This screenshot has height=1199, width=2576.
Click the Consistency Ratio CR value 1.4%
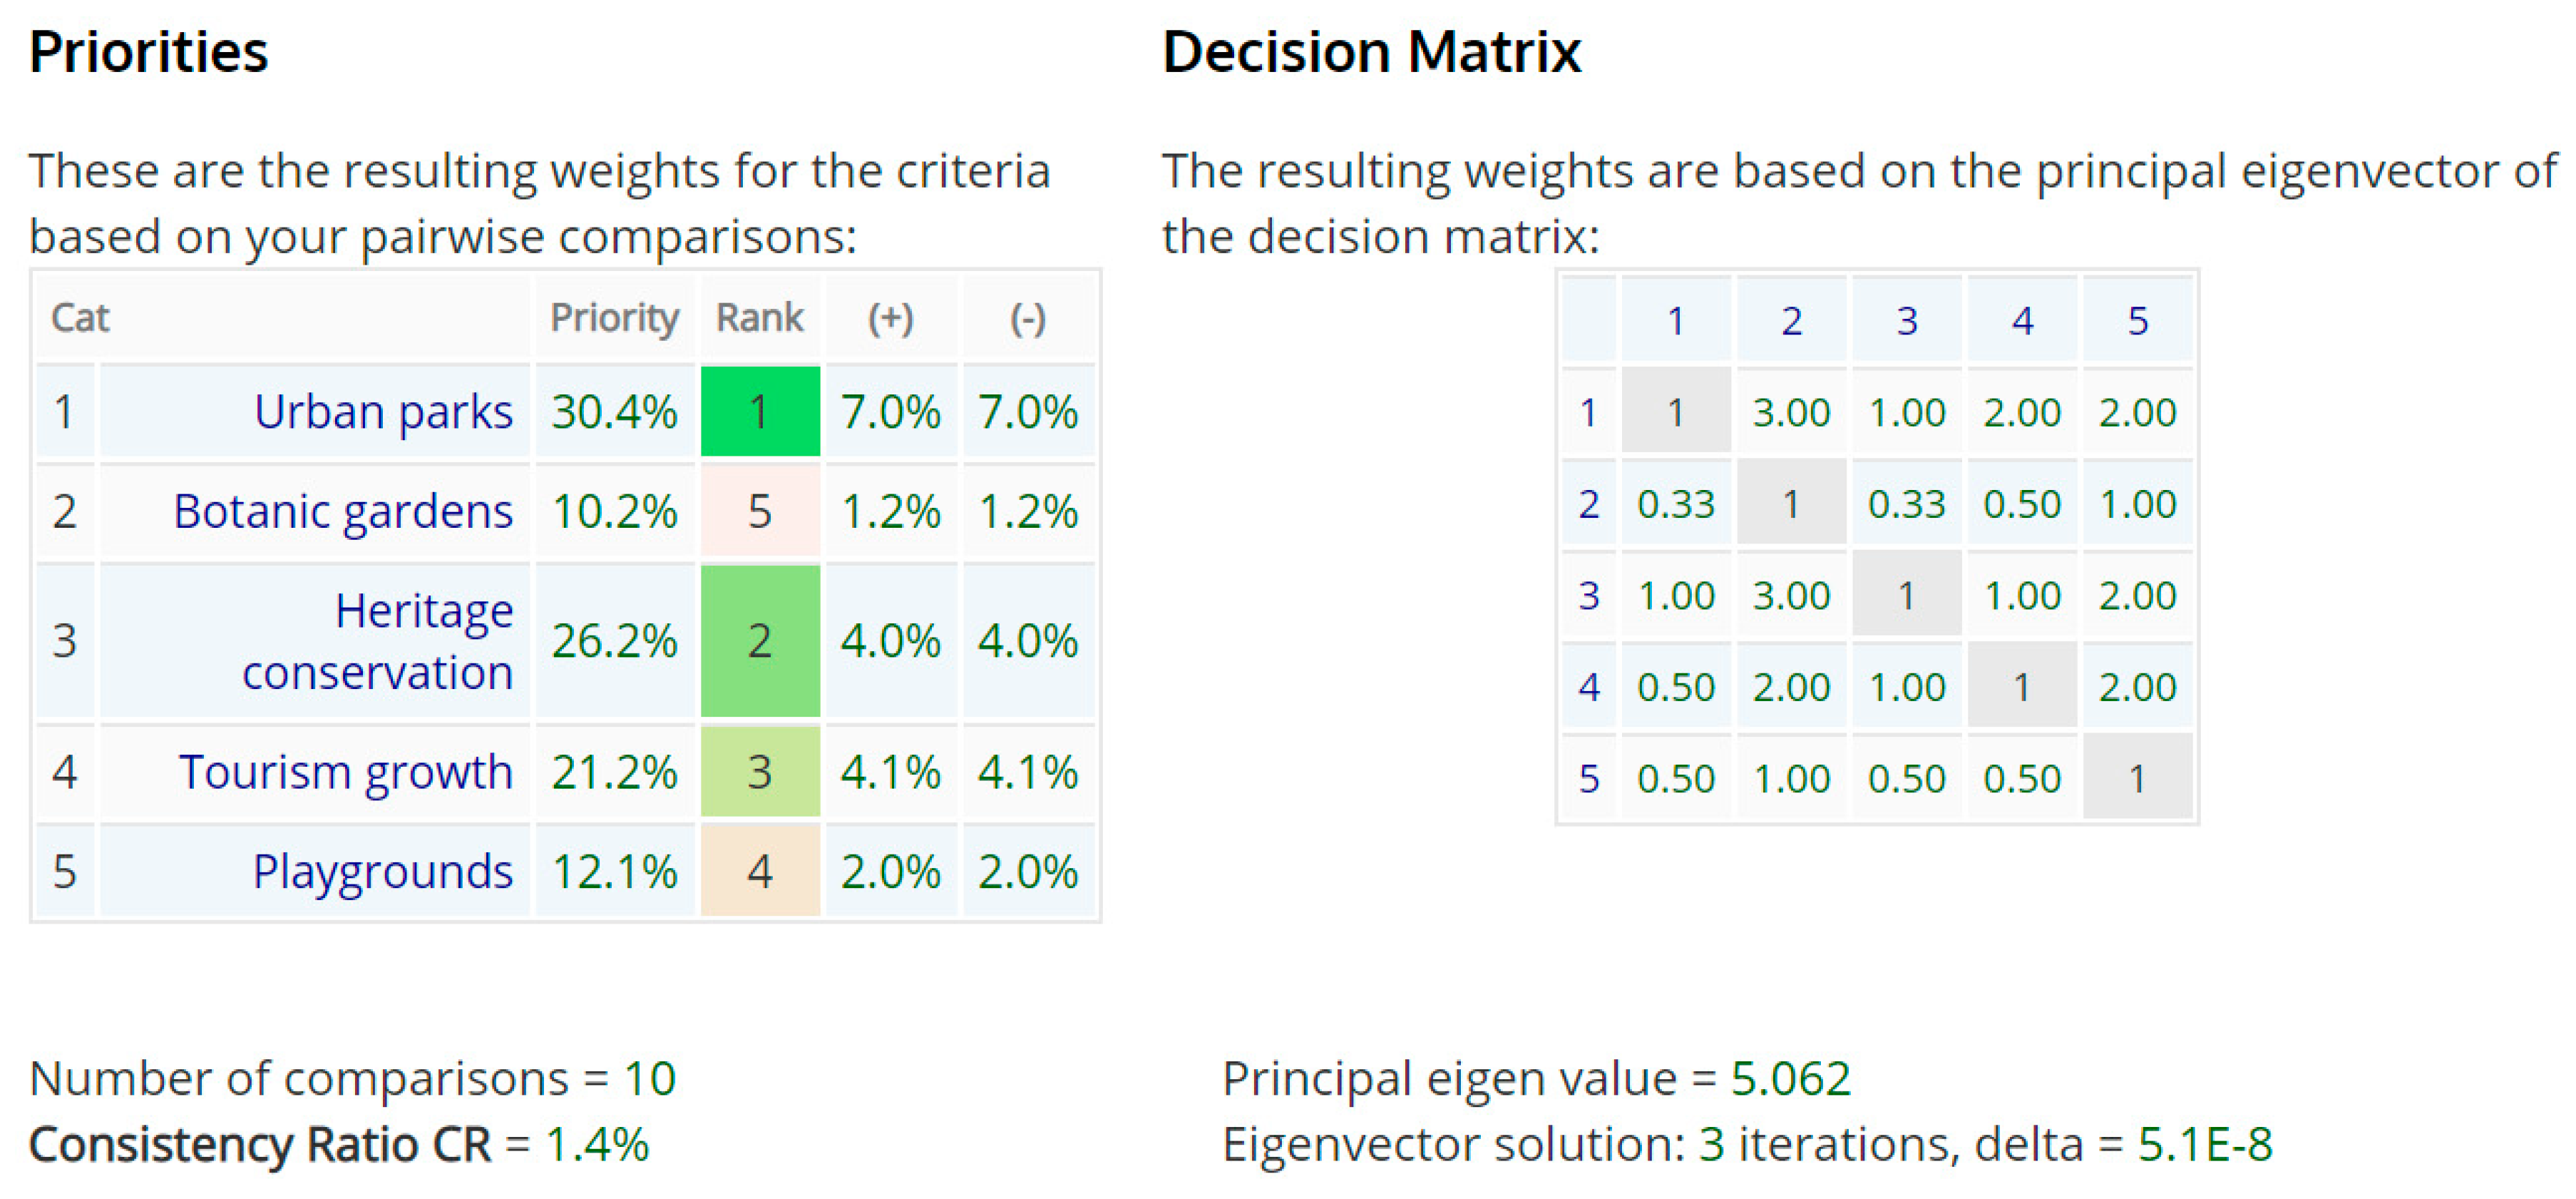coord(597,1145)
